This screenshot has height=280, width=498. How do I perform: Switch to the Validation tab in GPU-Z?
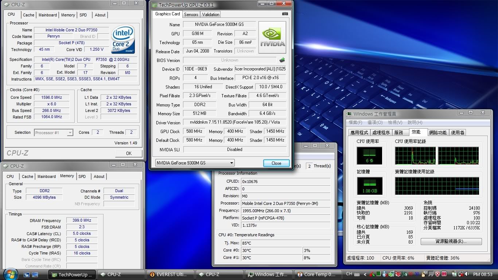[211, 15]
